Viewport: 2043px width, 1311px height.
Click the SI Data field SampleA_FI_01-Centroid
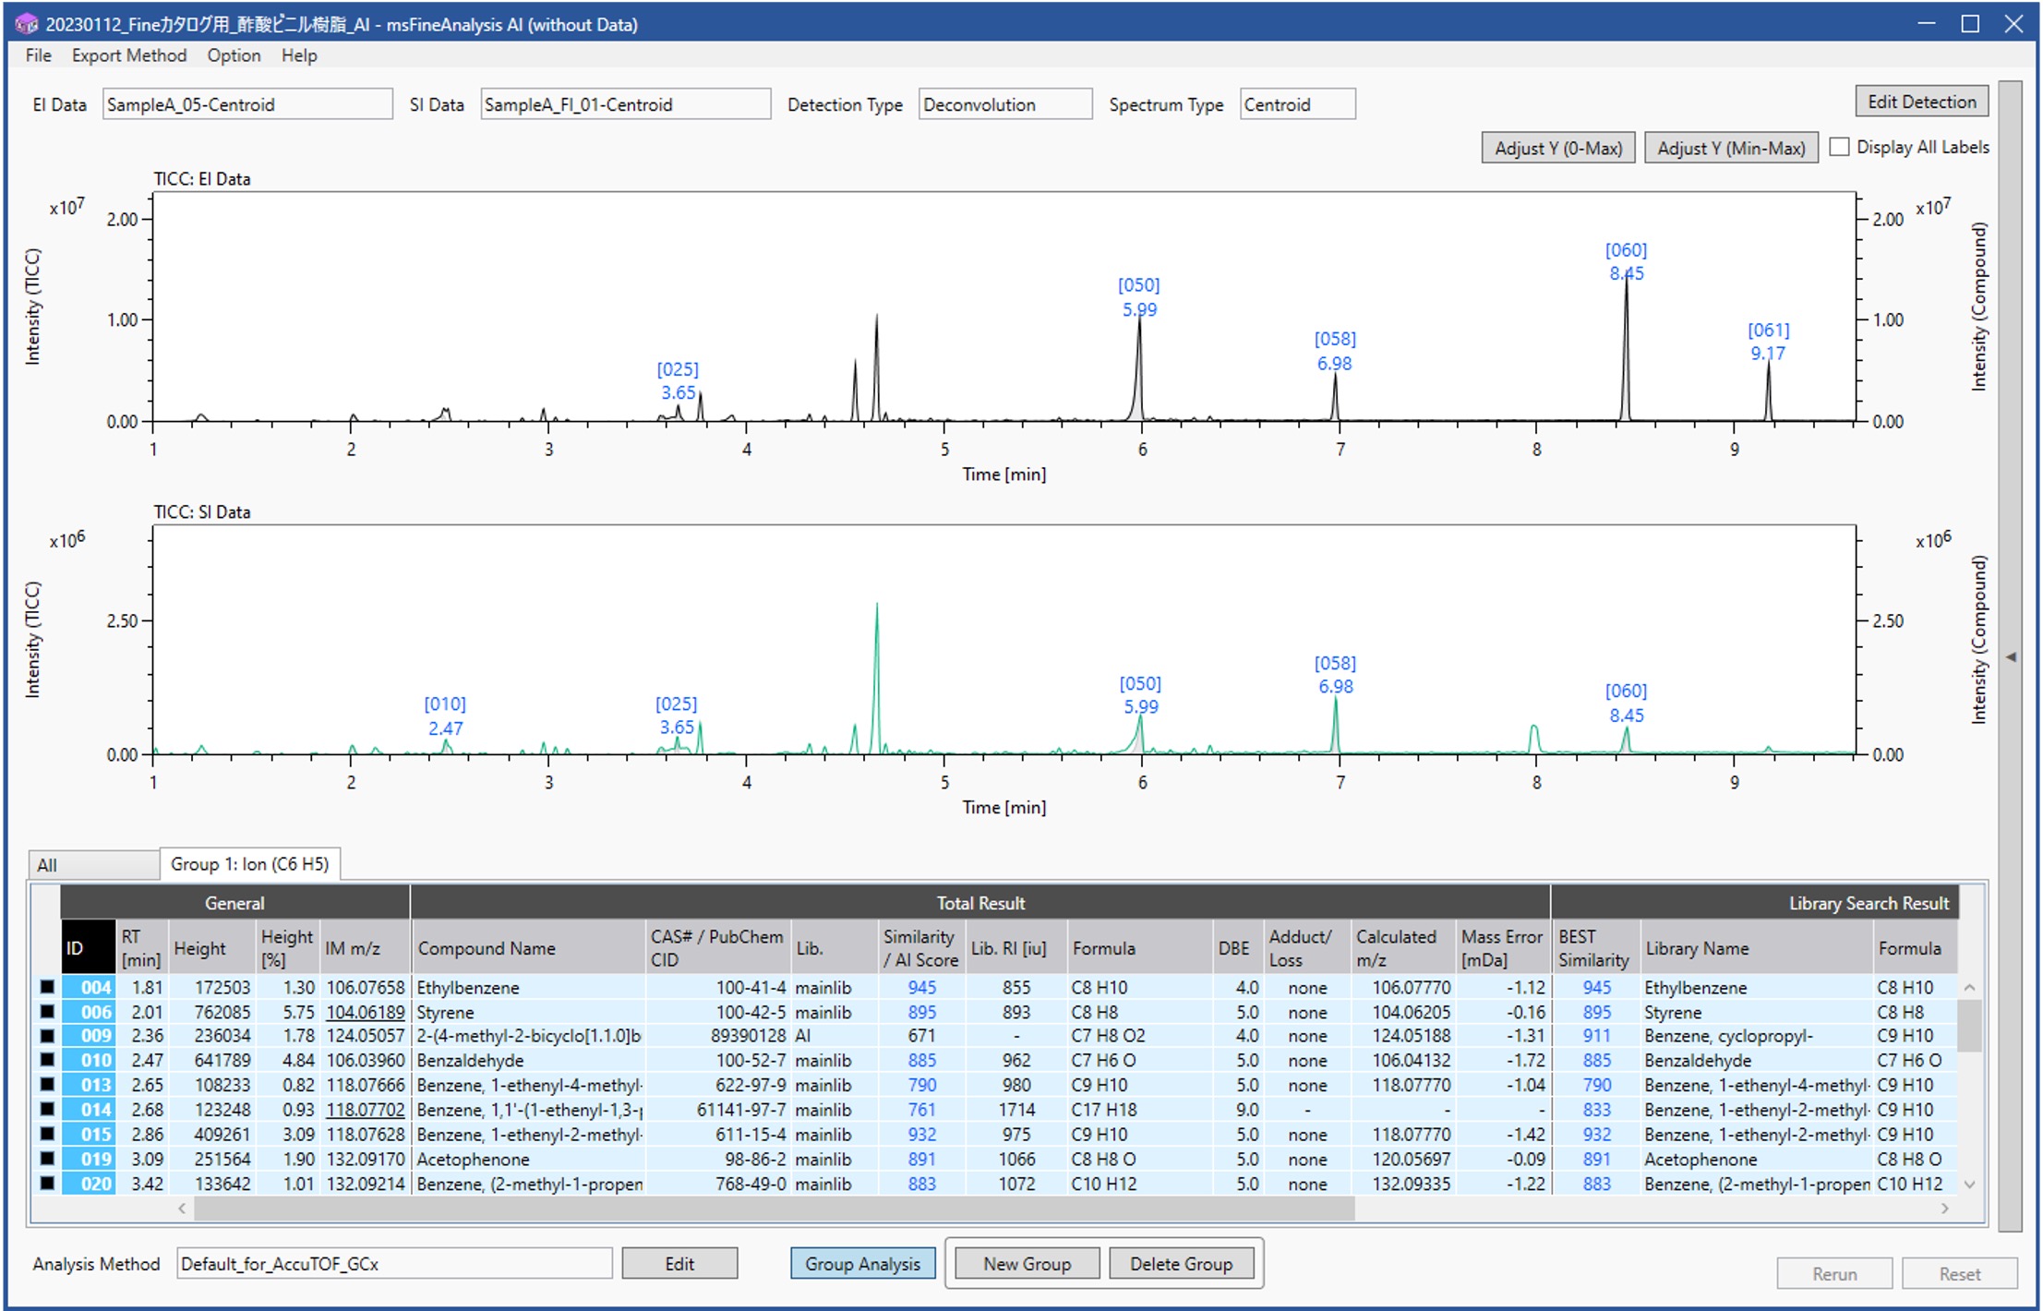click(x=626, y=104)
